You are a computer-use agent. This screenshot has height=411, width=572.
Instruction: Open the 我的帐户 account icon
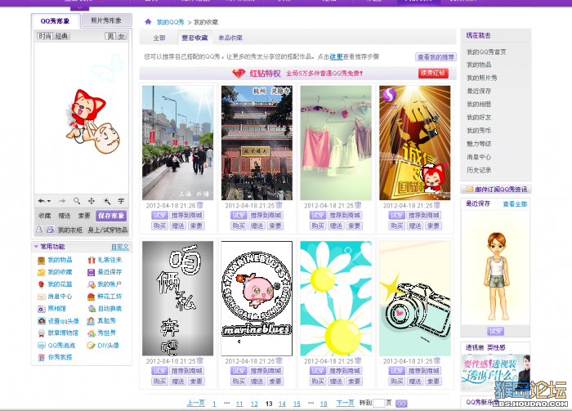(92, 284)
